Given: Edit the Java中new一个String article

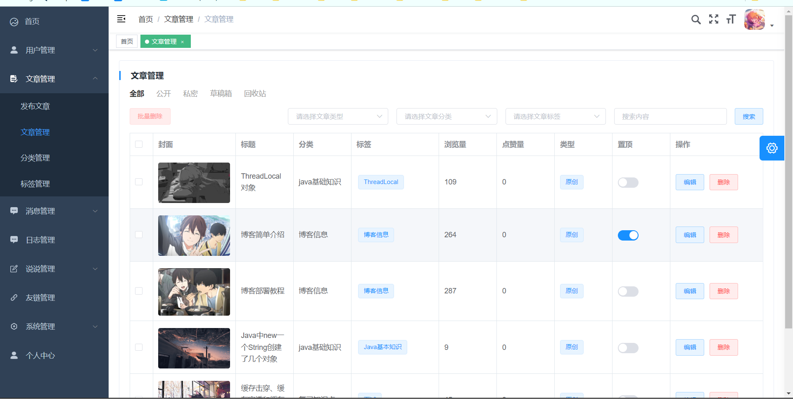Looking at the screenshot, I should (690, 347).
